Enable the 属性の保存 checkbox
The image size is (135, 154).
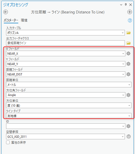[x=8, y=142]
